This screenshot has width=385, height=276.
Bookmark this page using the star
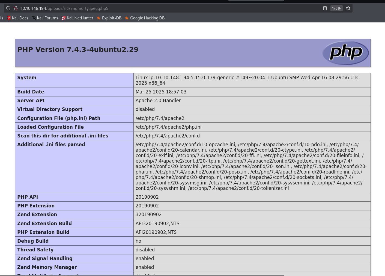(x=348, y=8)
